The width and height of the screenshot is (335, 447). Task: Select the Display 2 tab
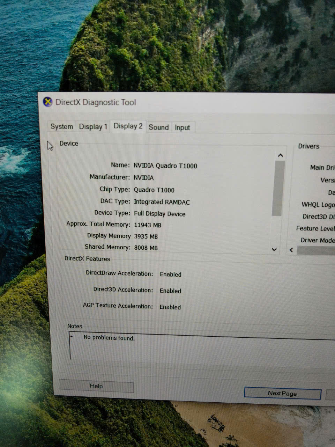pyautogui.click(x=128, y=126)
